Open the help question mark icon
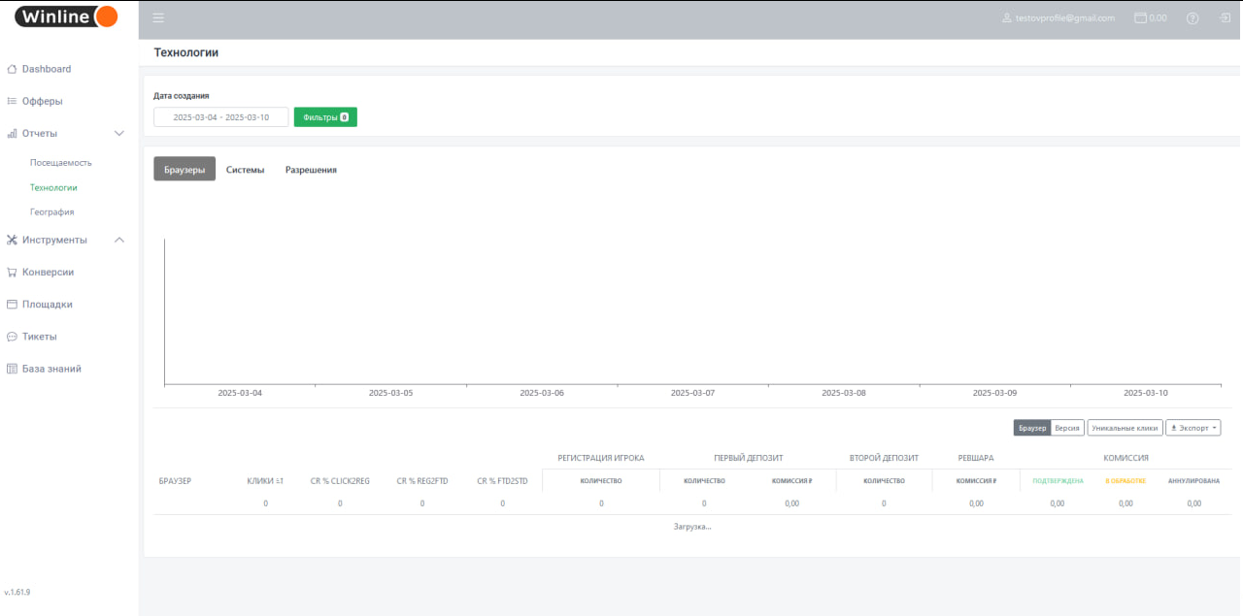Image resolution: width=1243 pixels, height=616 pixels. pos(1193,18)
